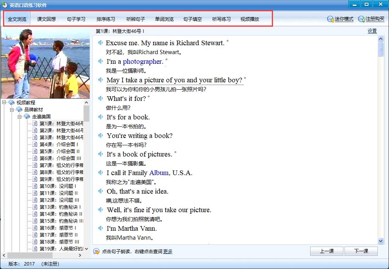Screen dimensions: 389x269
Task: Click the text pane vertical scrollbar thumb
Action: pos(380,49)
